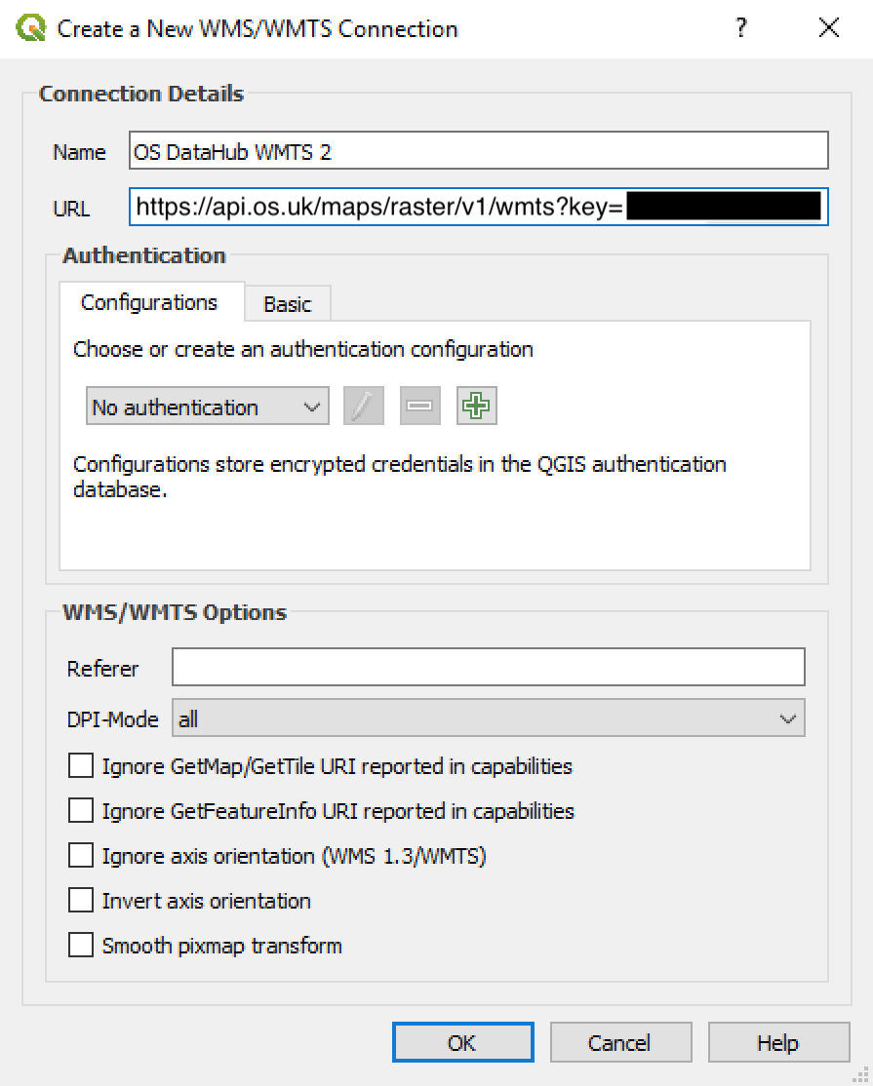Viewport: 873px width, 1086px height.
Task: Cancel the new connection dialog
Action: [x=621, y=1041]
